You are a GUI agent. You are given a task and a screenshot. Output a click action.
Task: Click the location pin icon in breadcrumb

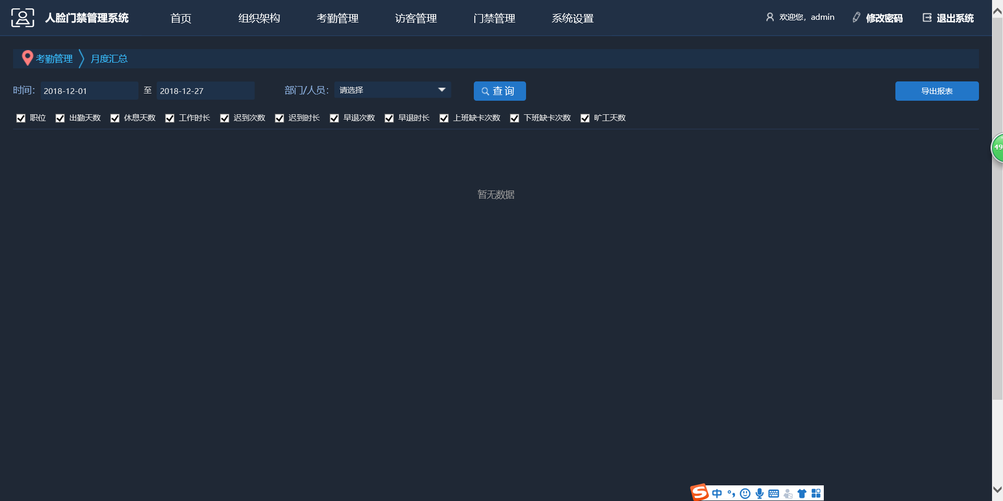pyautogui.click(x=27, y=58)
